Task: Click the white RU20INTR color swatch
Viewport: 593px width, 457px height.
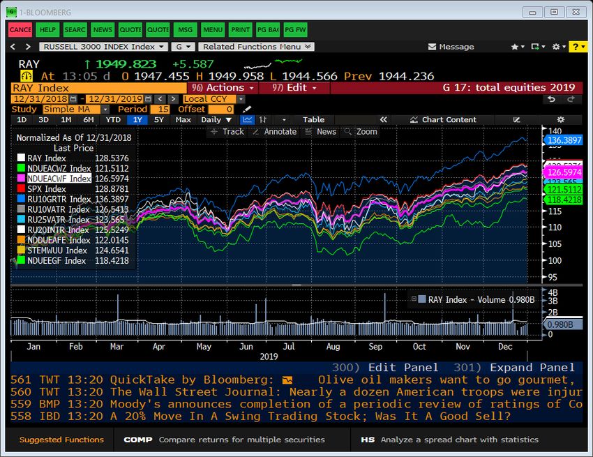Action: pos(21,230)
